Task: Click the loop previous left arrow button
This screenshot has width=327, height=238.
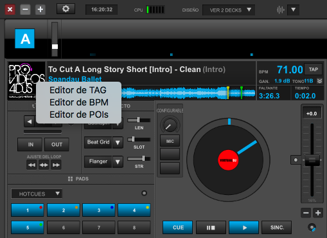Action: click(30, 122)
